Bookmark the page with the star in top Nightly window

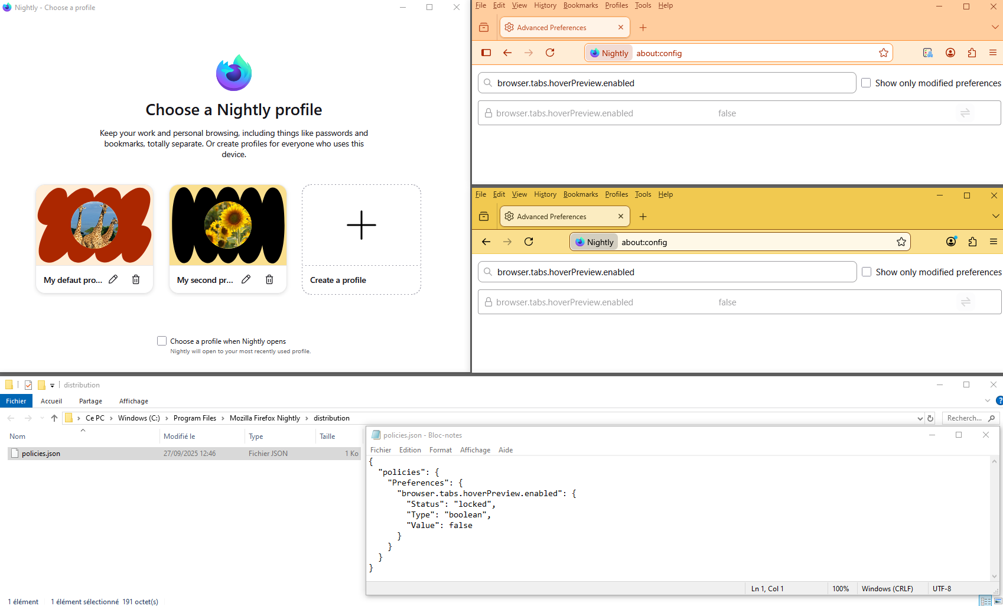click(884, 53)
